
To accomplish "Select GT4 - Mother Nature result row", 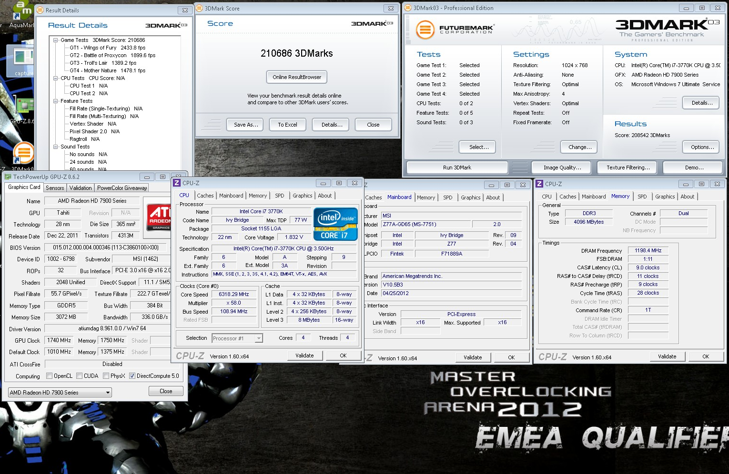I will pos(107,71).
